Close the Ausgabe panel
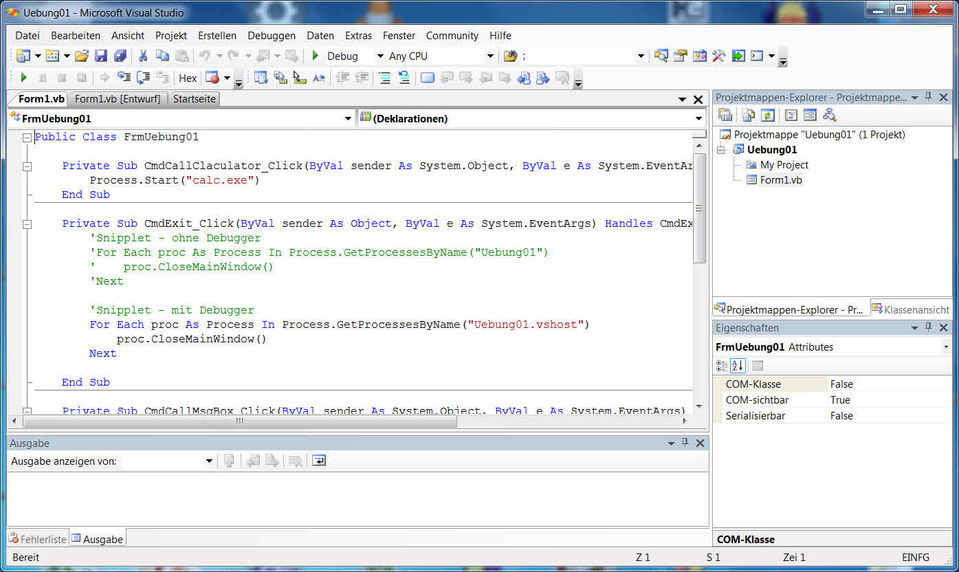This screenshot has width=959, height=572. (700, 443)
